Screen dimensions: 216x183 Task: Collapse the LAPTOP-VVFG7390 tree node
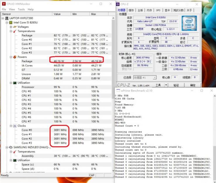(x=3, y=18)
